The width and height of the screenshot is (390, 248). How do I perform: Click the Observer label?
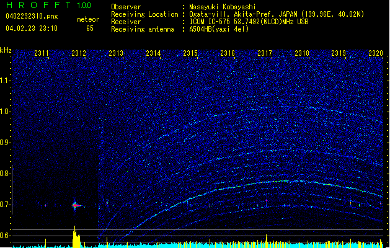click(x=126, y=7)
